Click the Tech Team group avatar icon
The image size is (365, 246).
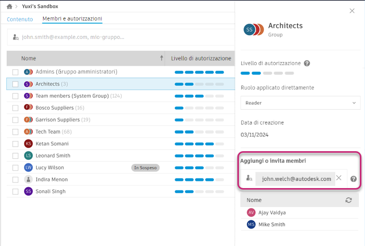[28, 132]
